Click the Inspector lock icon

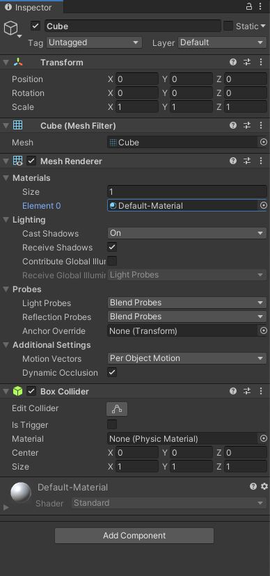[249, 7]
